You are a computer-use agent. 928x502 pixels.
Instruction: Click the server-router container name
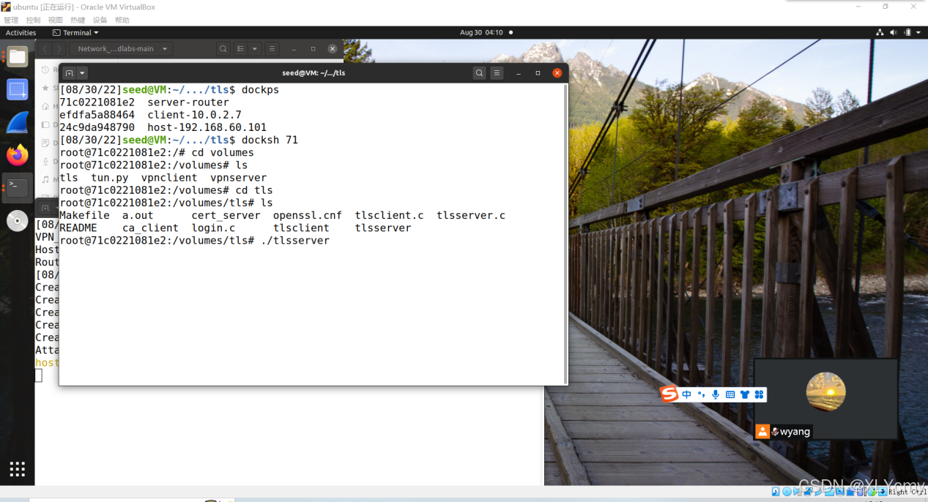[188, 102]
